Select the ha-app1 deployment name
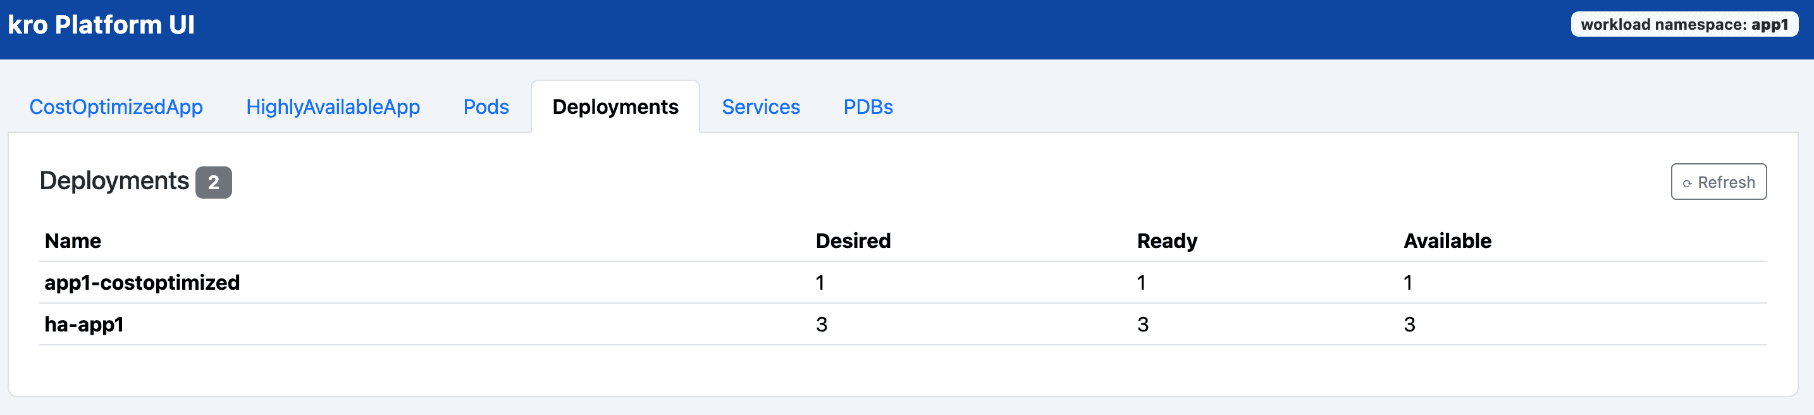The image size is (1814, 415). tap(83, 324)
